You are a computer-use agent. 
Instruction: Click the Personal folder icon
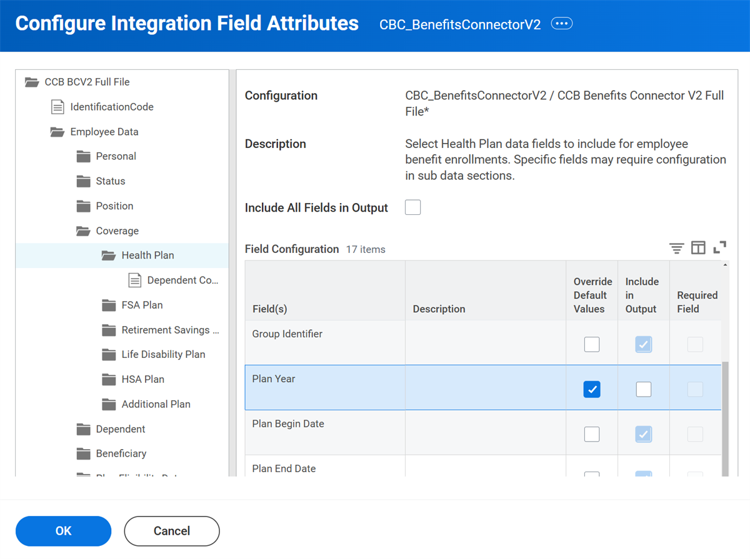pyautogui.click(x=84, y=156)
